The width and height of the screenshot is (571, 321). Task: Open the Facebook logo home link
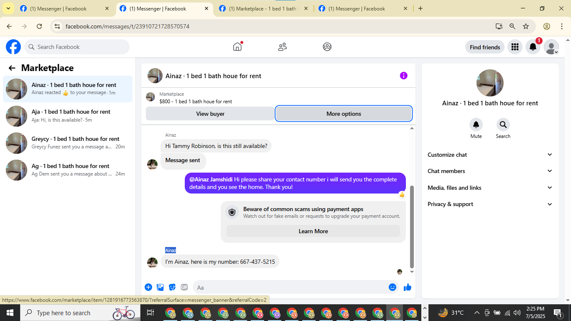coord(13,47)
